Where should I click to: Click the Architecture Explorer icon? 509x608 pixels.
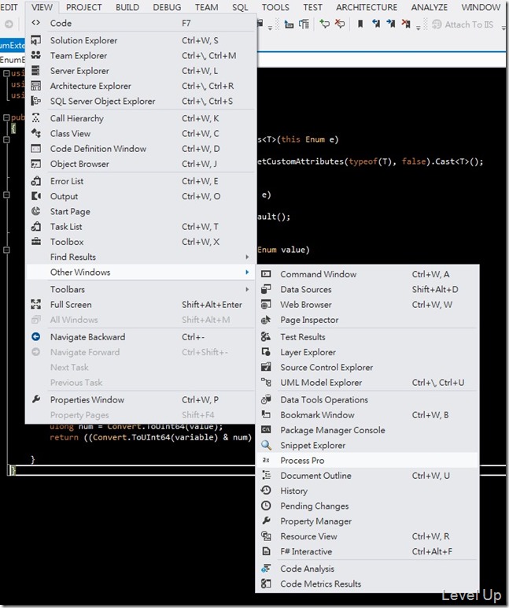coord(36,85)
